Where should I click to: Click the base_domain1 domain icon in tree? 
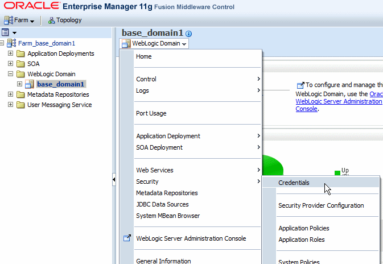[x=30, y=84]
